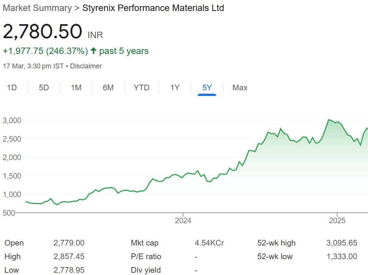
Task: Choose the YTD range tab
Action: click(x=142, y=88)
